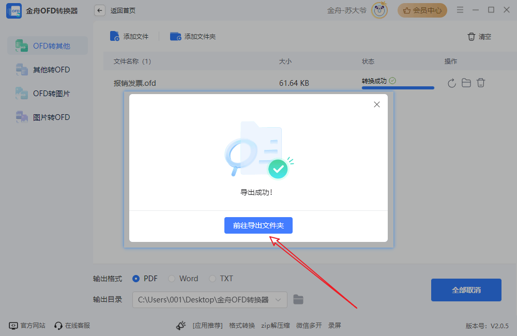Open the hamburger menu in title bar
Screen dimensions: 517x336
click(460, 9)
